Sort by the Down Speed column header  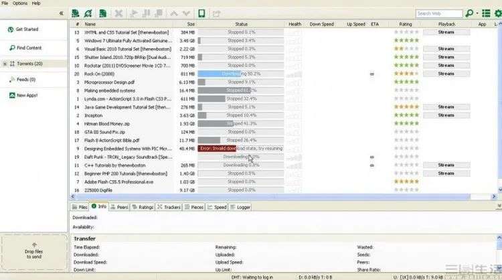point(321,24)
